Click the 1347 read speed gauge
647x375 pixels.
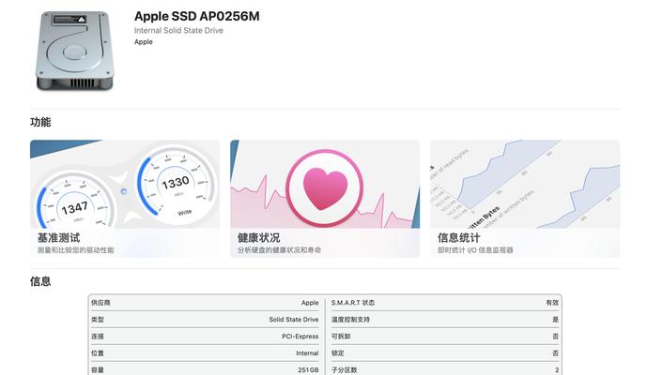pos(75,202)
